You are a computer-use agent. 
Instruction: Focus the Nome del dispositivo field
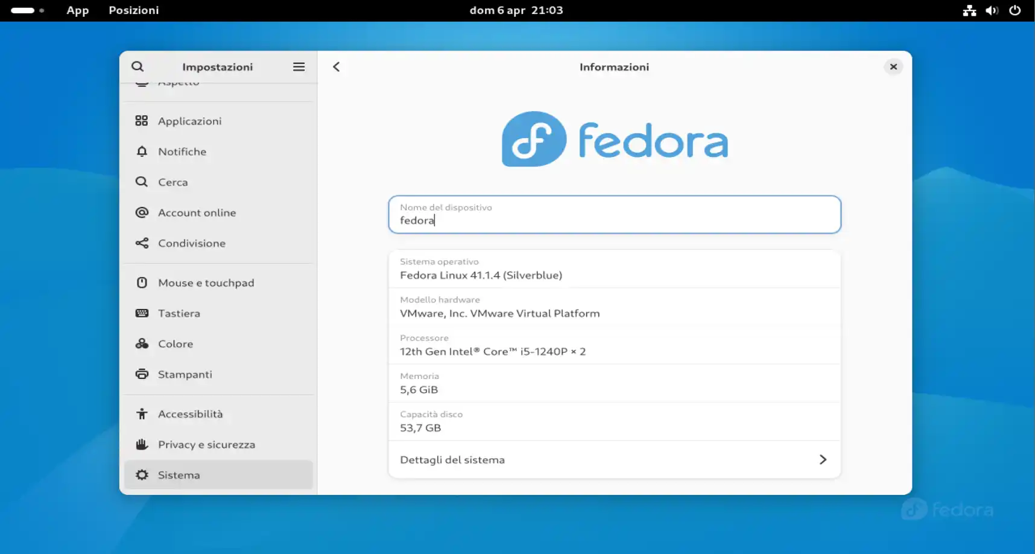coord(614,214)
